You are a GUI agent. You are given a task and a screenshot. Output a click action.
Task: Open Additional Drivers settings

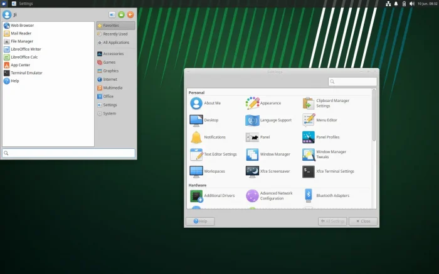pos(196,196)
